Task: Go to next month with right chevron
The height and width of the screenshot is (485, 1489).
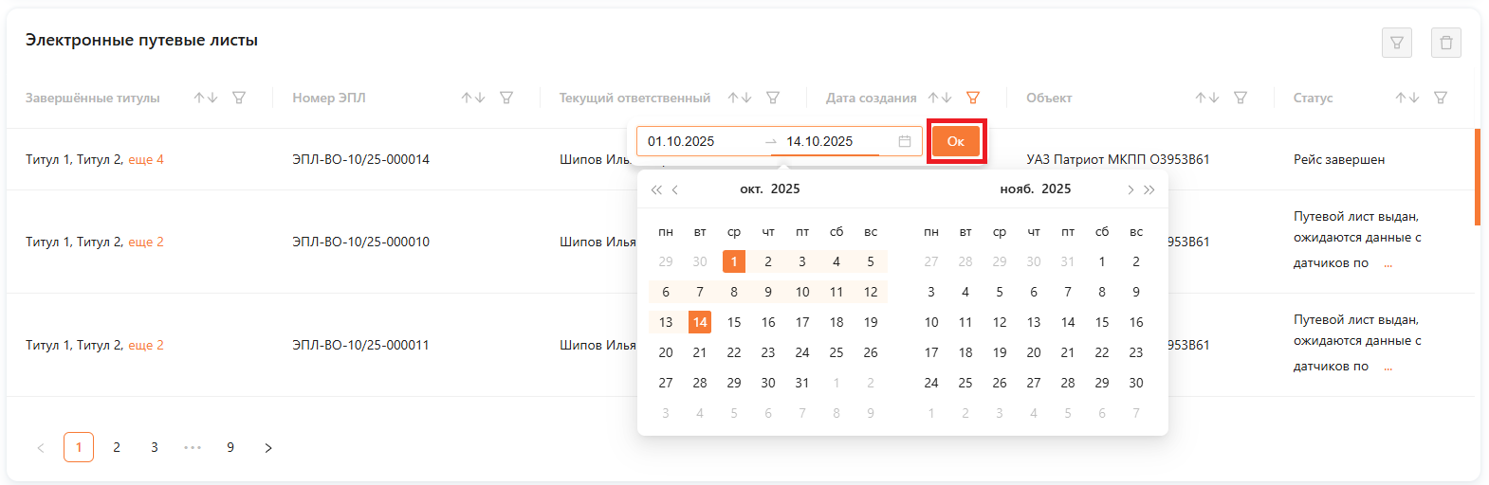Action: (1130, 189)
